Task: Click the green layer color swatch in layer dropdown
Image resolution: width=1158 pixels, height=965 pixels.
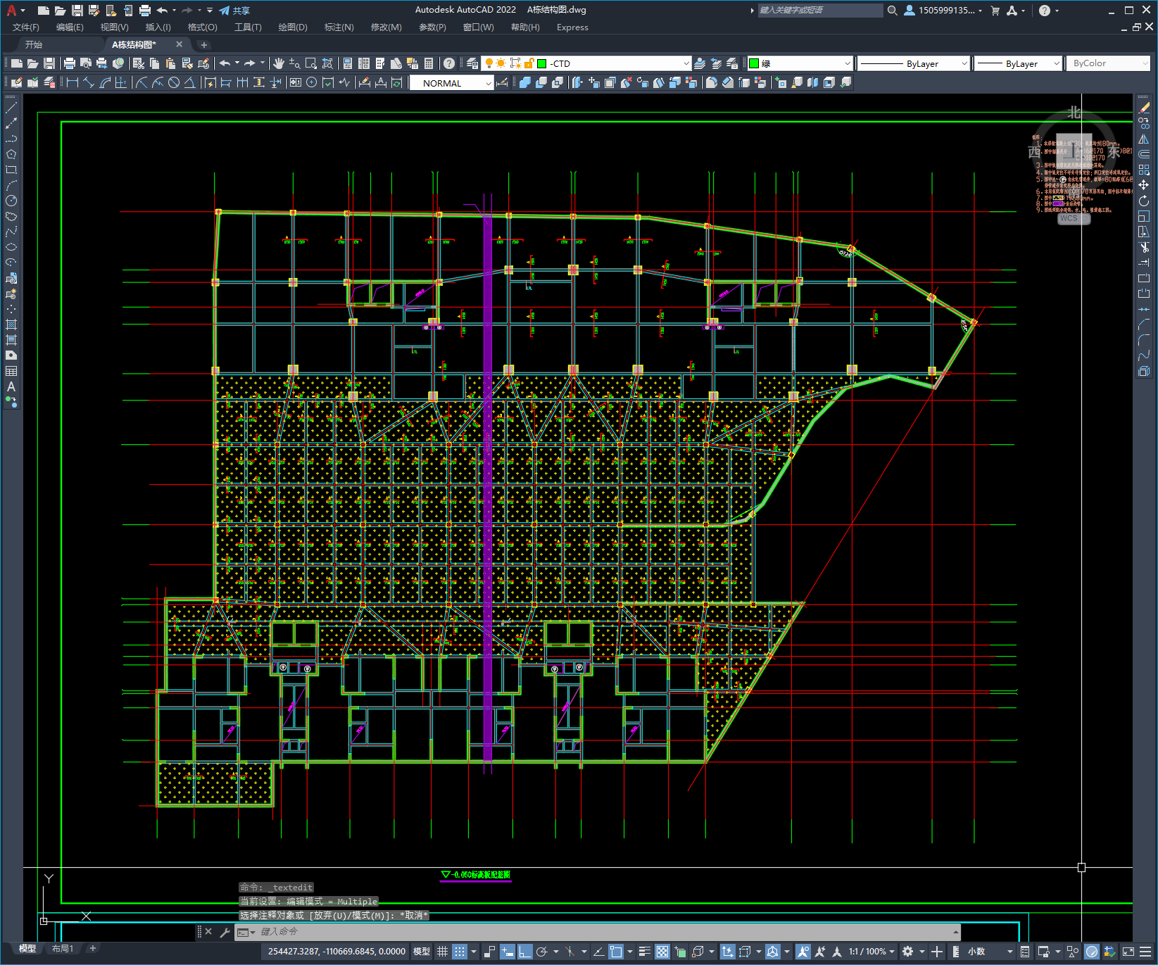Action: [x=542, y=63]
